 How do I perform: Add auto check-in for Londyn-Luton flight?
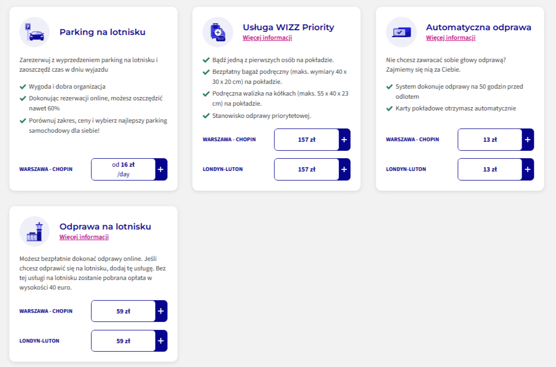528,169
